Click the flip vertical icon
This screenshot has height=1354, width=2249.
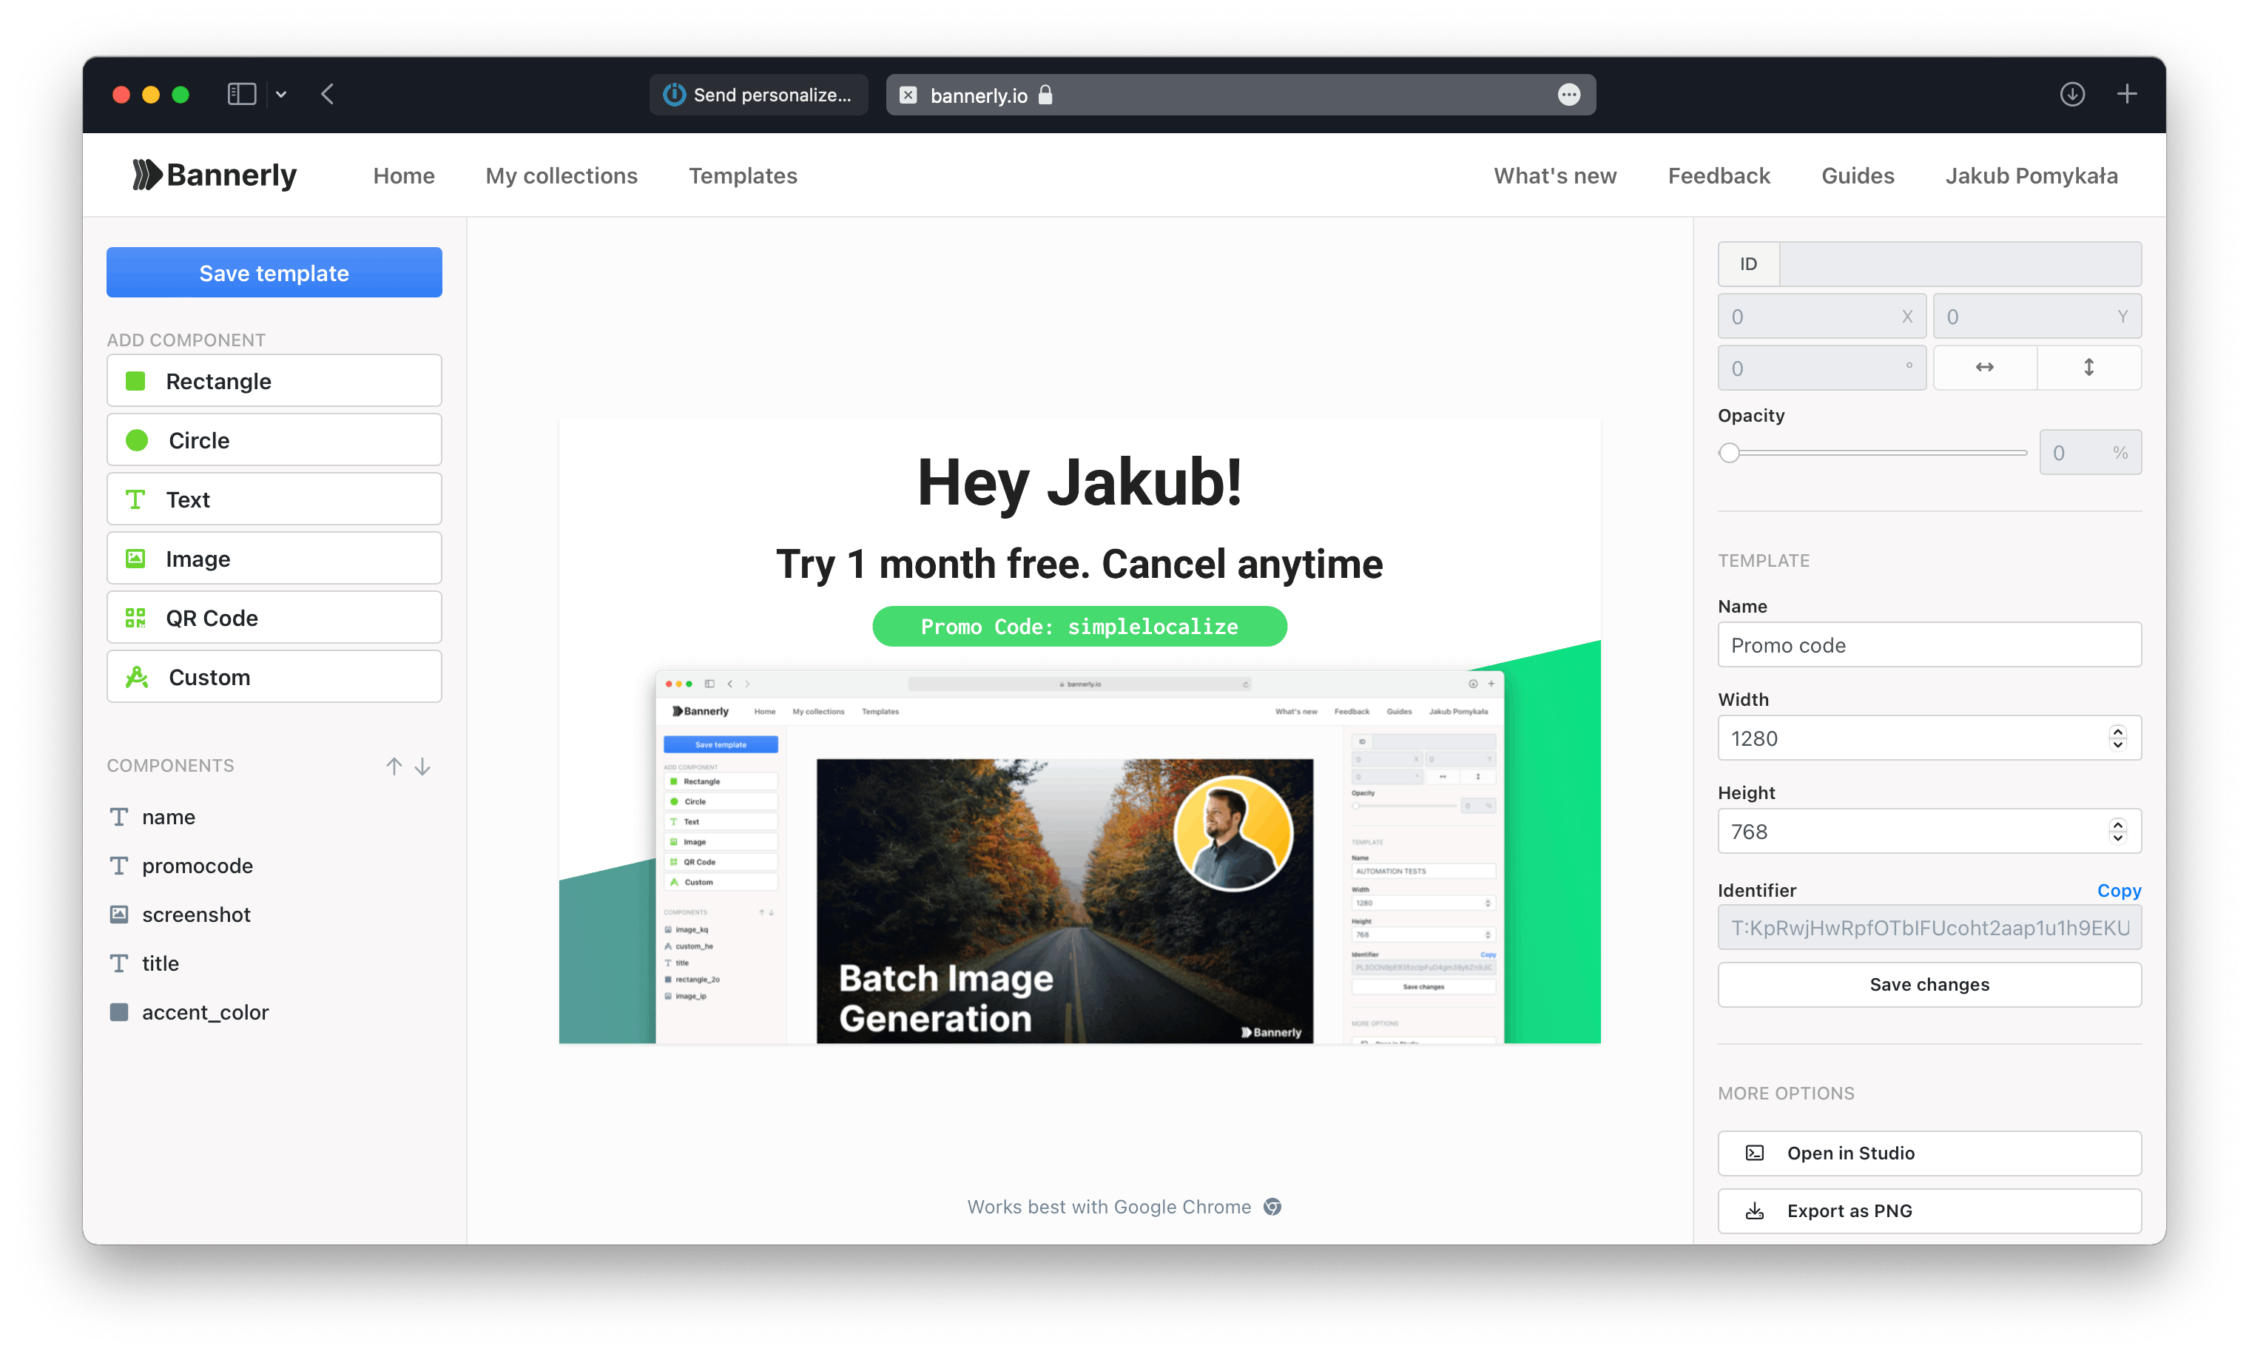[x=2088, y=368]
